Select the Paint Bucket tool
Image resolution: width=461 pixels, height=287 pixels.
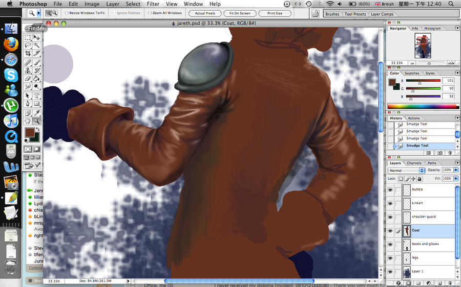coord(36,79)
